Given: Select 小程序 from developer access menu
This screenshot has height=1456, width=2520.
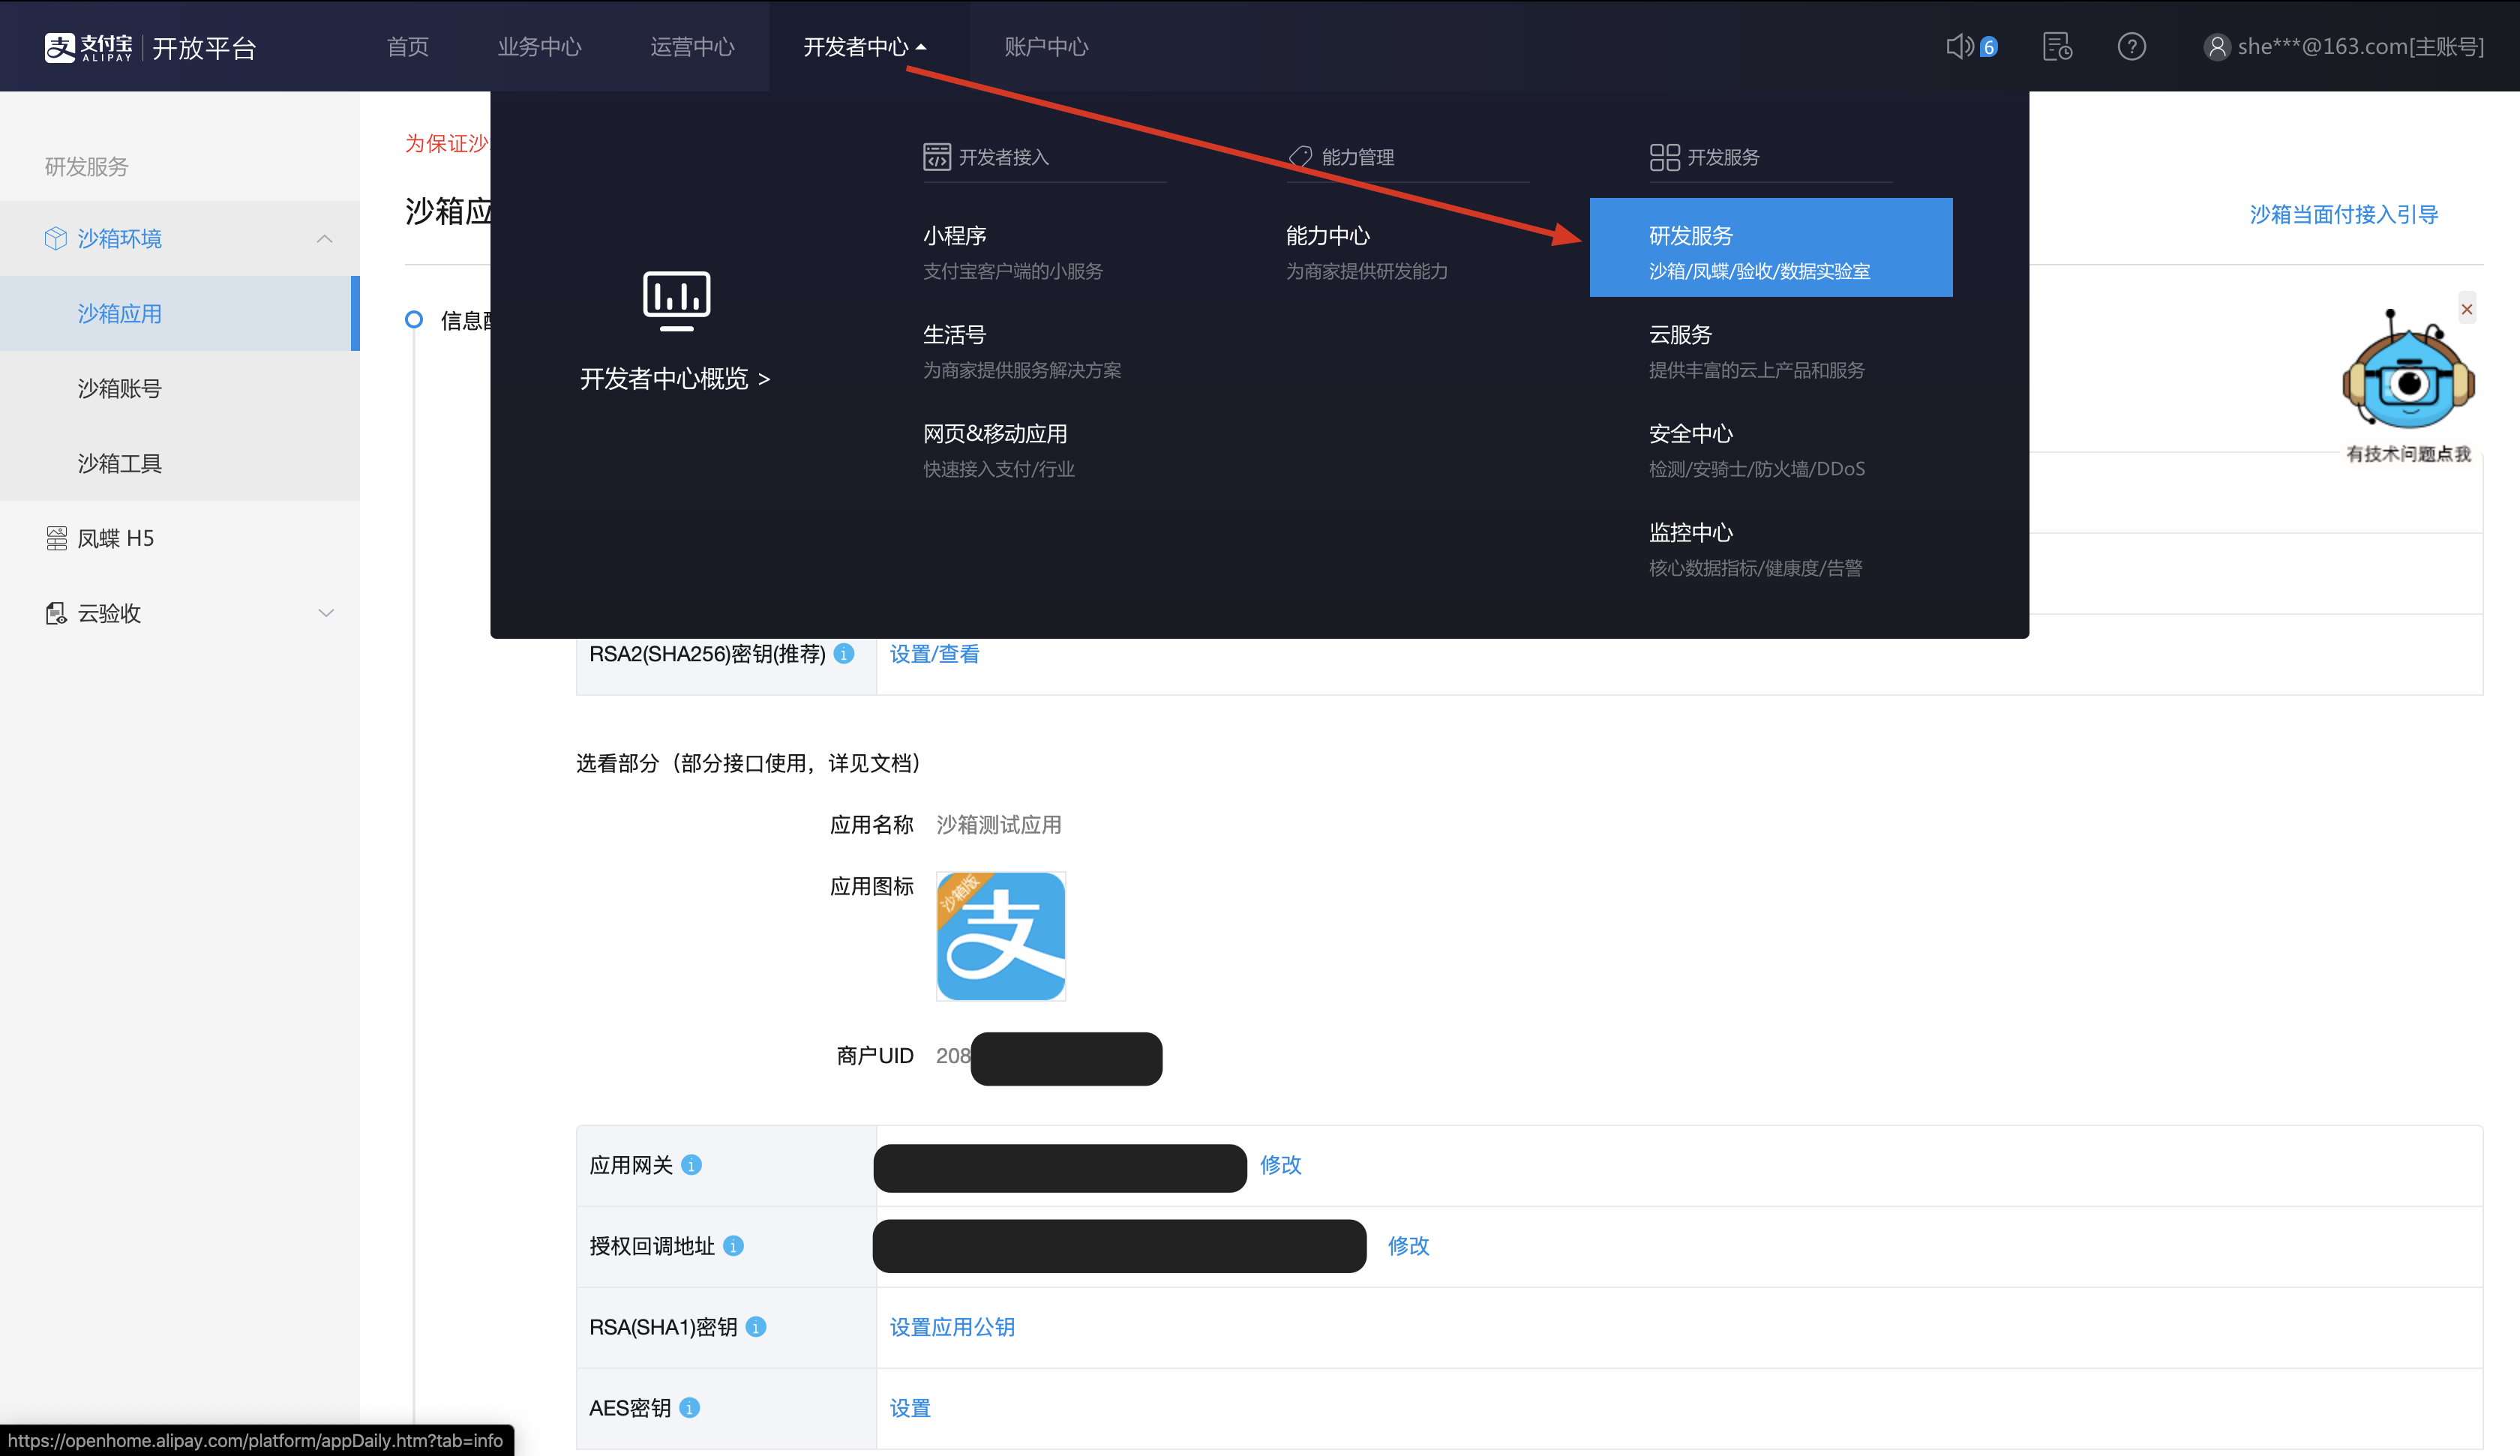Looking at the screenshot, I should [x=955, y=236].
